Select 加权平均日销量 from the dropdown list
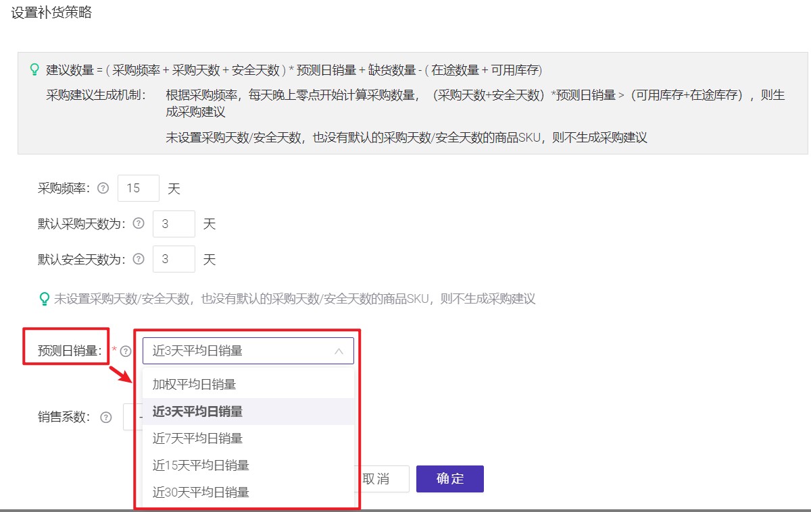This screenshot has height=512, width=811. pos(195,384)
